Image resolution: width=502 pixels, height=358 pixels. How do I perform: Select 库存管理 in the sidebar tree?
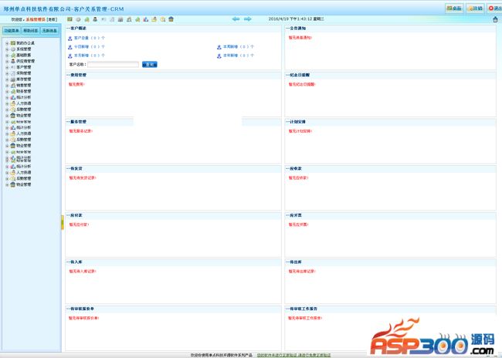click(23, 79)
